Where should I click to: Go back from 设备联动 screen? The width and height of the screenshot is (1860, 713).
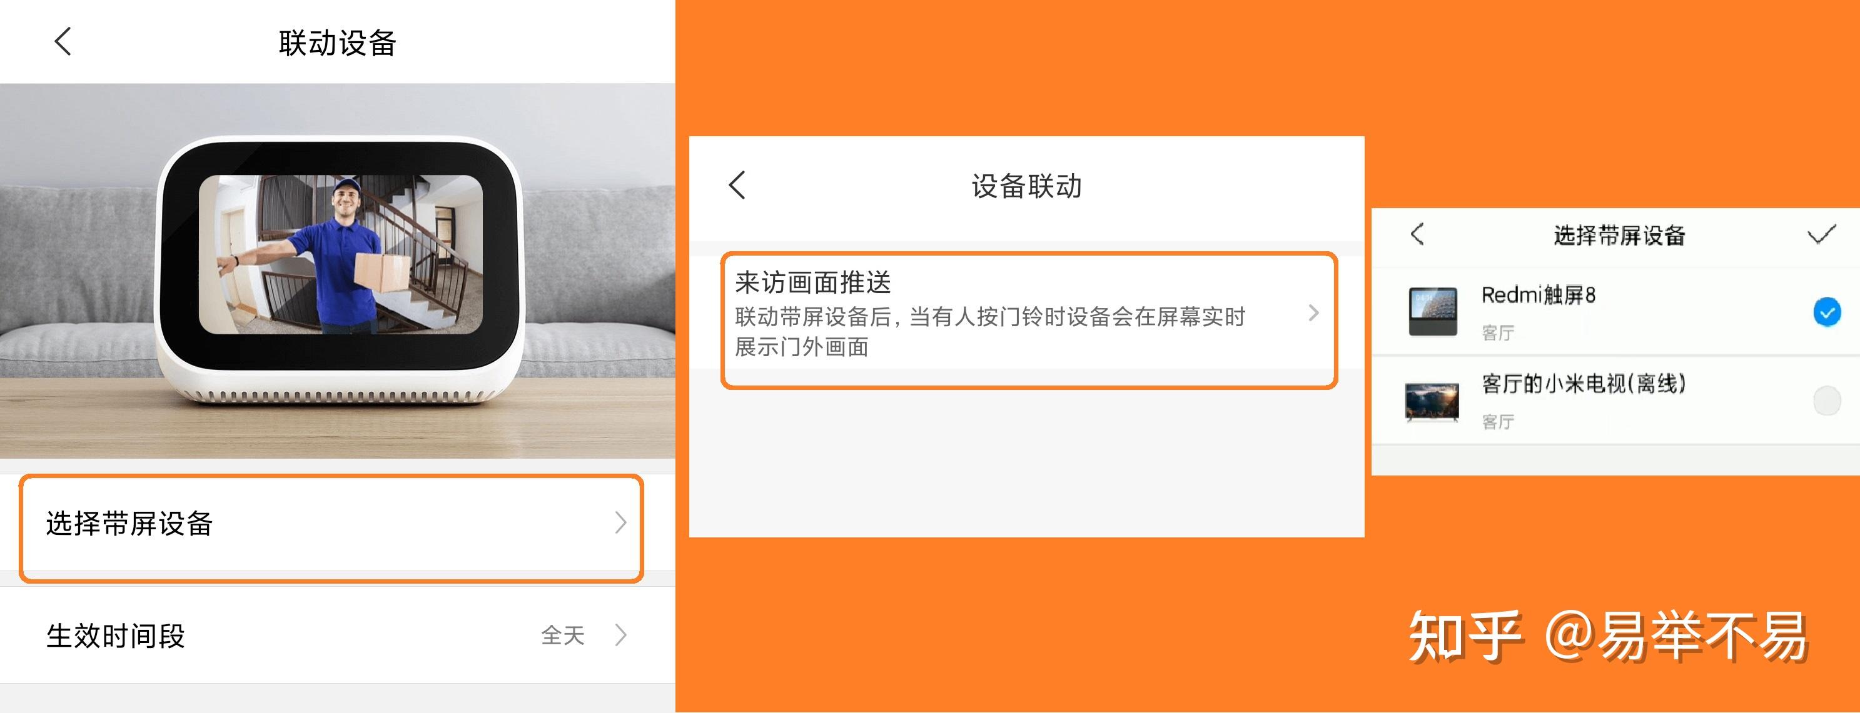coord(737,186)
